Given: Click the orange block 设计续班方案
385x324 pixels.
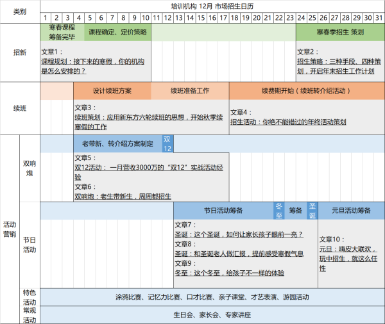Looking at the screenshot, I should click(x=112, y=91).
